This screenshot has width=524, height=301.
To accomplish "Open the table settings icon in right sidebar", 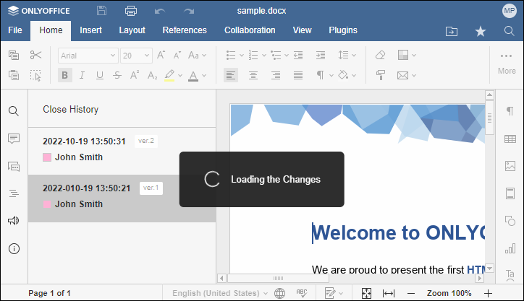I will (x=510, y=139).
